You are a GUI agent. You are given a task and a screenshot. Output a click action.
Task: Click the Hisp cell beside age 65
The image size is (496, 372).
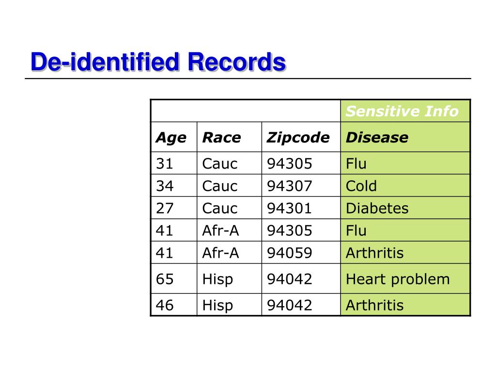point(229,279)
